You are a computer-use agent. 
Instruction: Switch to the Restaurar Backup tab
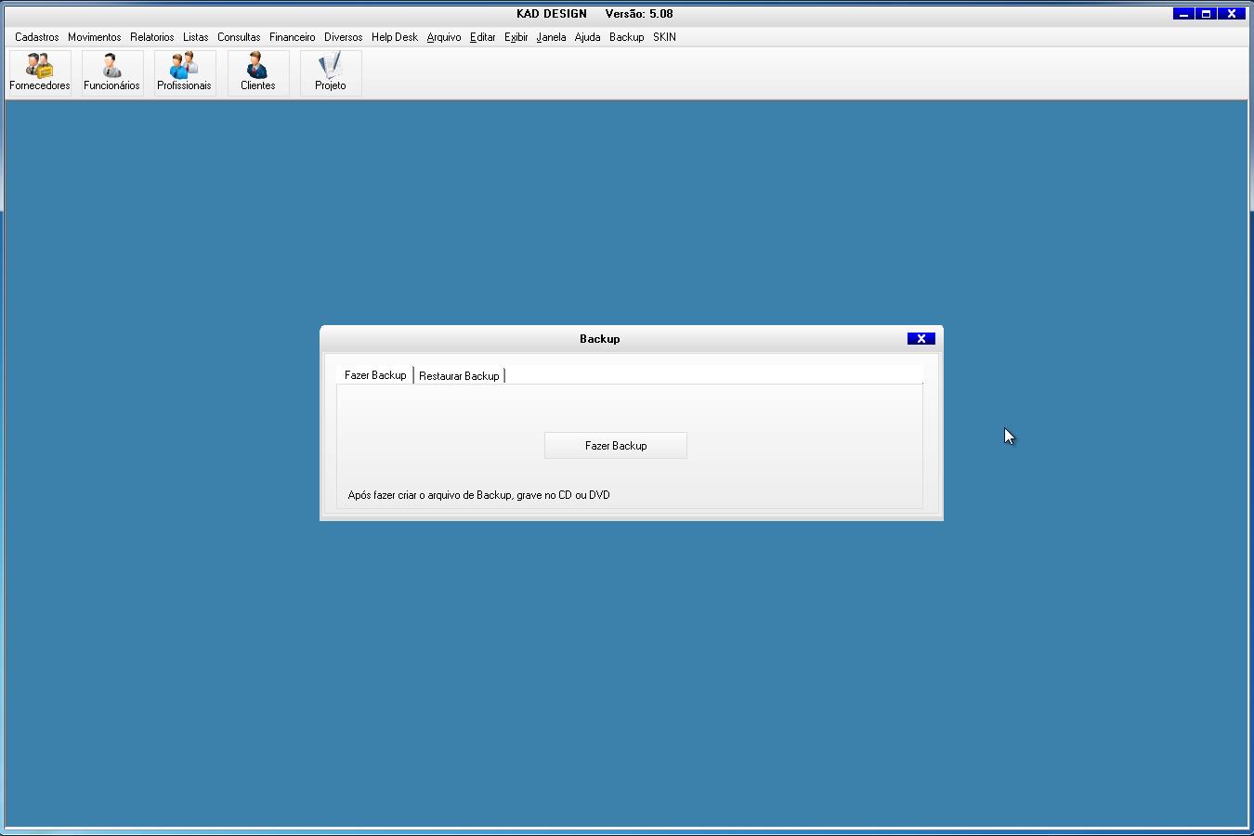(459, 376)
